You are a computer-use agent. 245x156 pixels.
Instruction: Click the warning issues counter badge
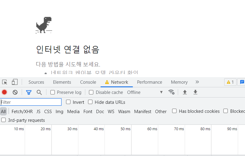(x=230, y=82)
